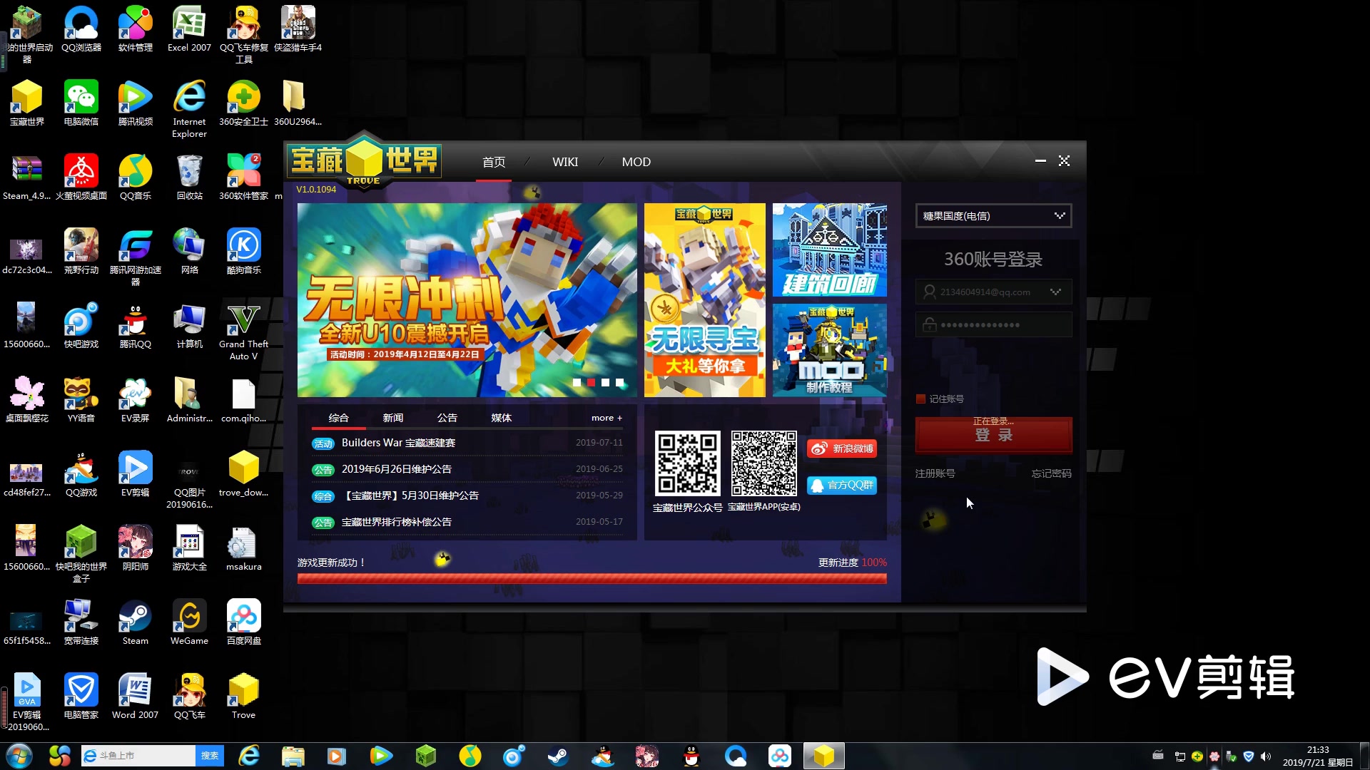Open EV录屏 desktop shortcut
Viewport: 1370px width, 770px height.
pos(136,400)
